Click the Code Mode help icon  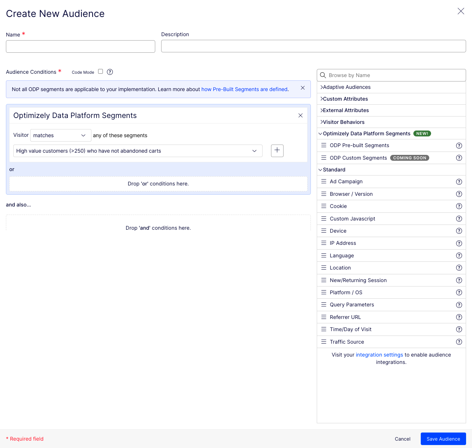click(x=110, y=72)
